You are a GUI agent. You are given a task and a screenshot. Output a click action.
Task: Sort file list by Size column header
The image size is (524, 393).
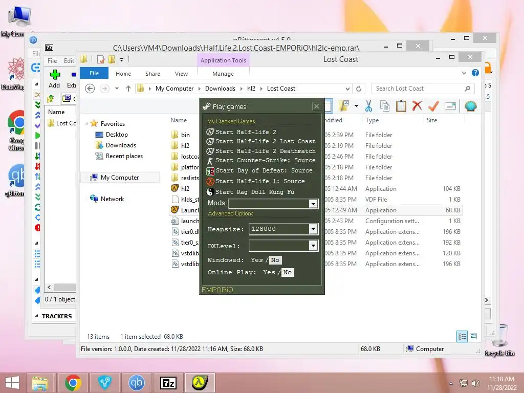pyautogui.click(x=432, y=120)
